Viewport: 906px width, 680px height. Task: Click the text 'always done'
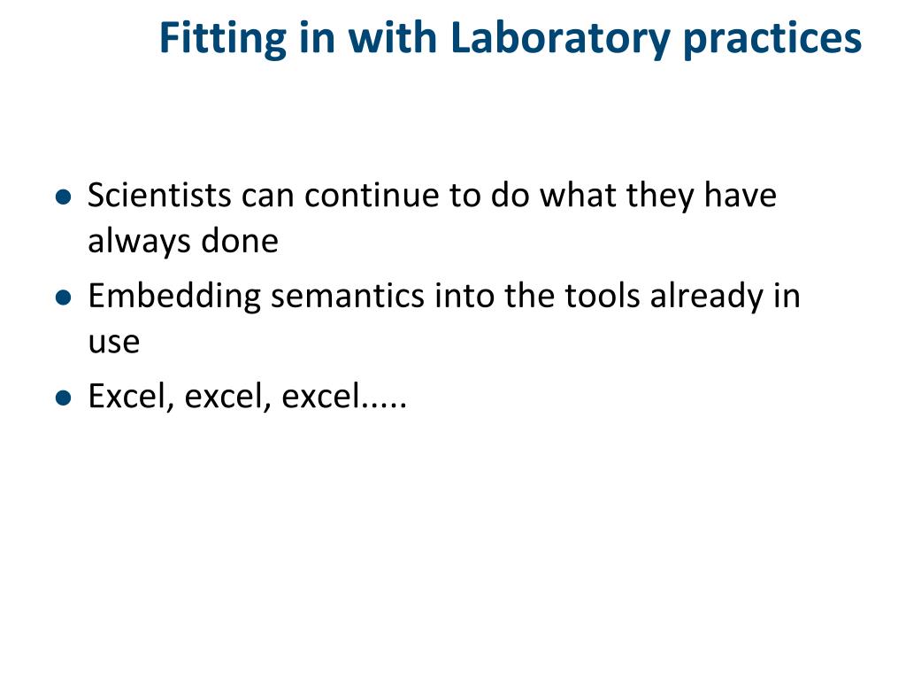tap(183, 242)
